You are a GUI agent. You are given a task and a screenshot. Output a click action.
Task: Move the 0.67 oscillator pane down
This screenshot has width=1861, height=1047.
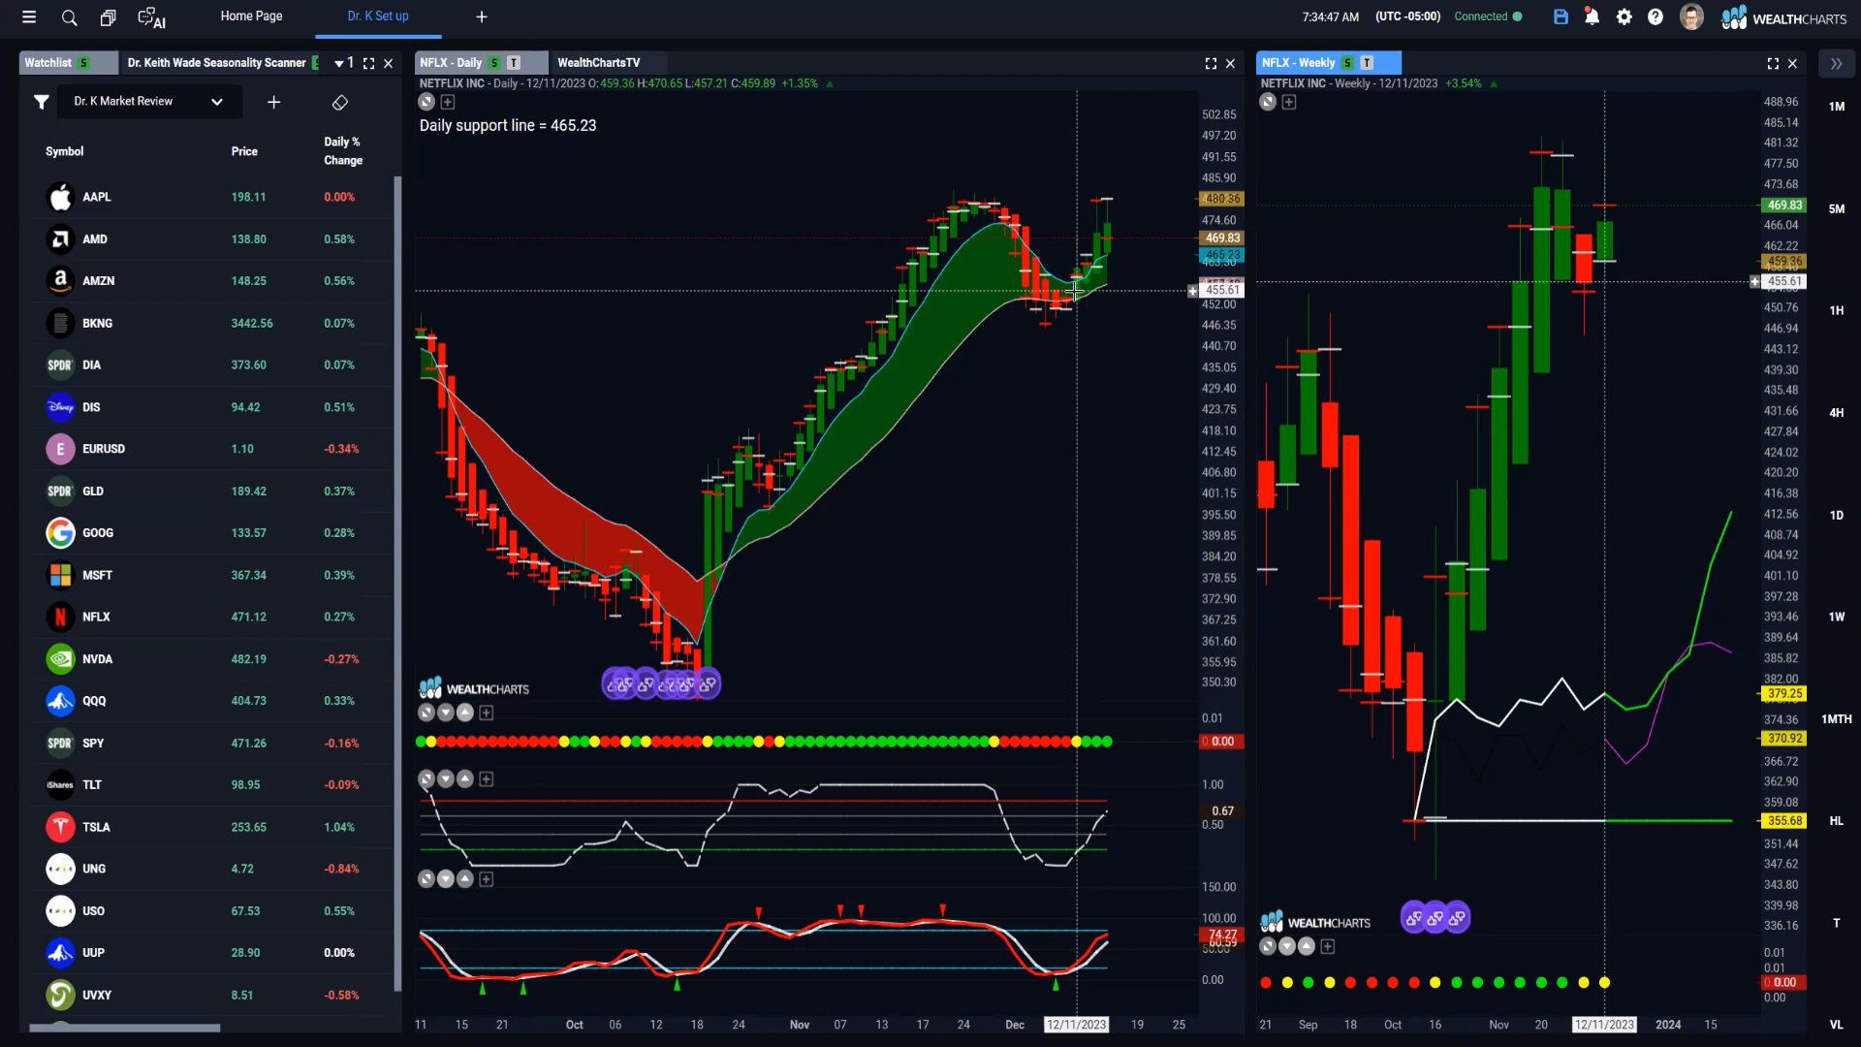[x=446, y=778]
